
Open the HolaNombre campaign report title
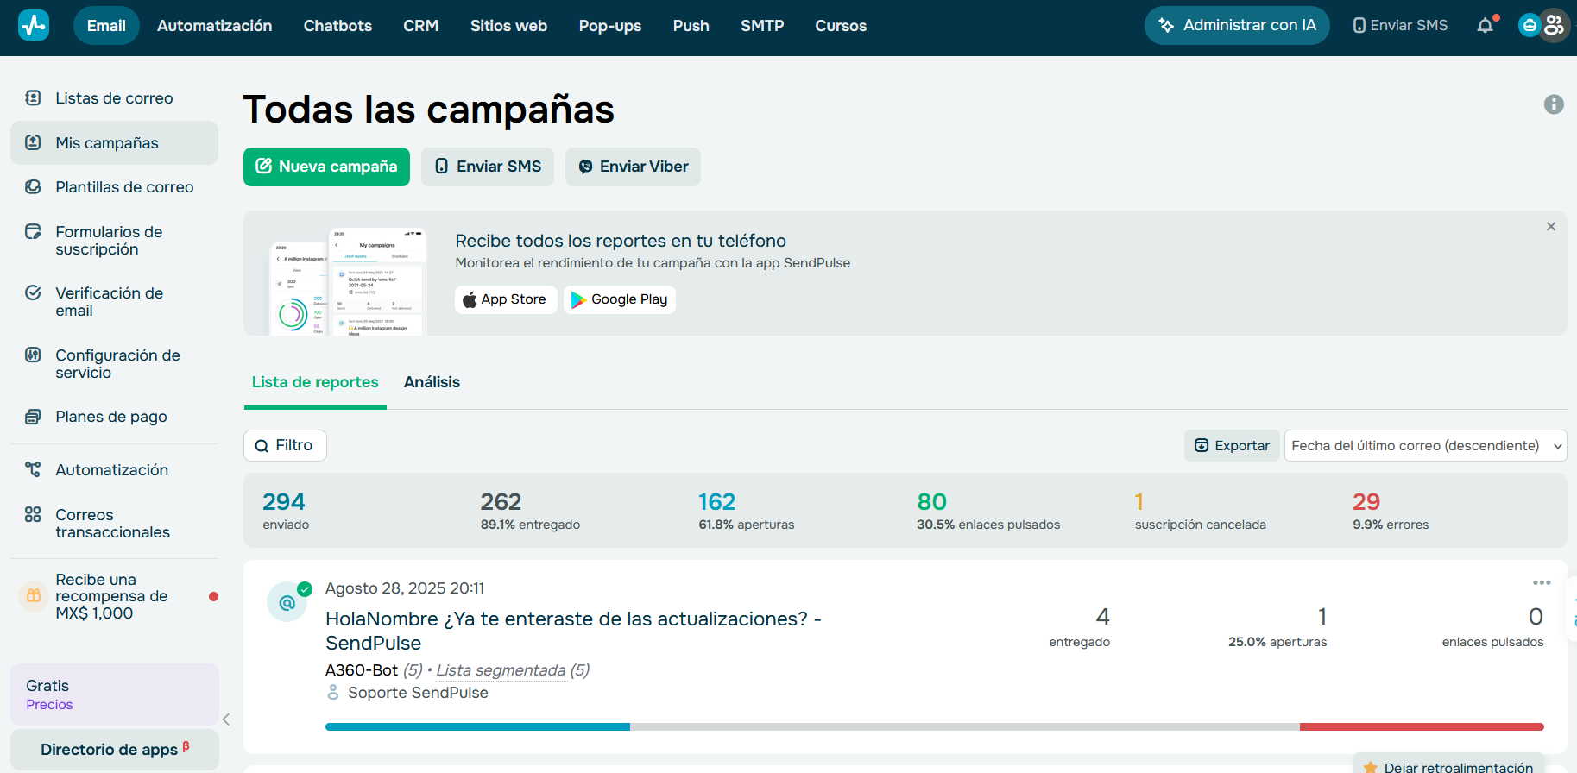click(x=573, y=631)
